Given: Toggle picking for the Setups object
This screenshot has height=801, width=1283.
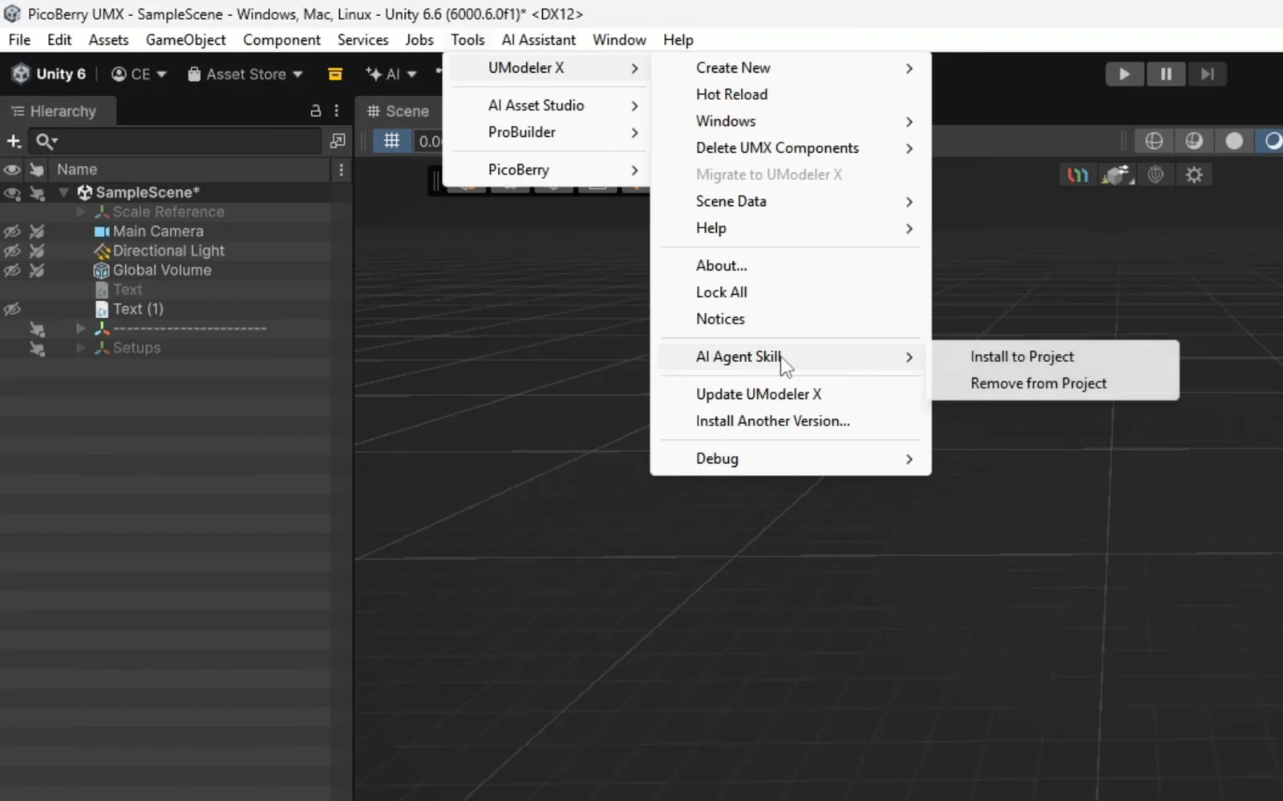Looking at the screenshot, I should (x=37, y=348).
